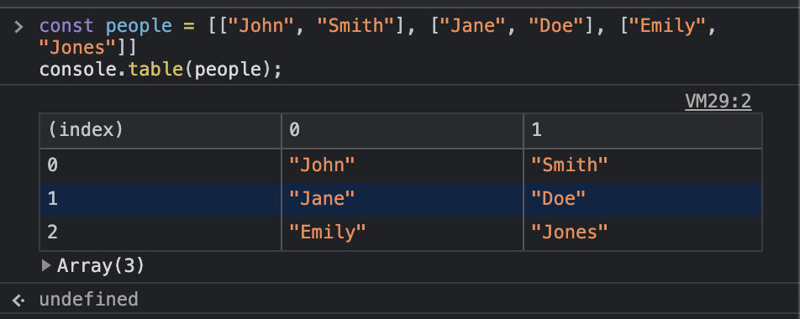Open the VM29:2 source link

point(718,102)
